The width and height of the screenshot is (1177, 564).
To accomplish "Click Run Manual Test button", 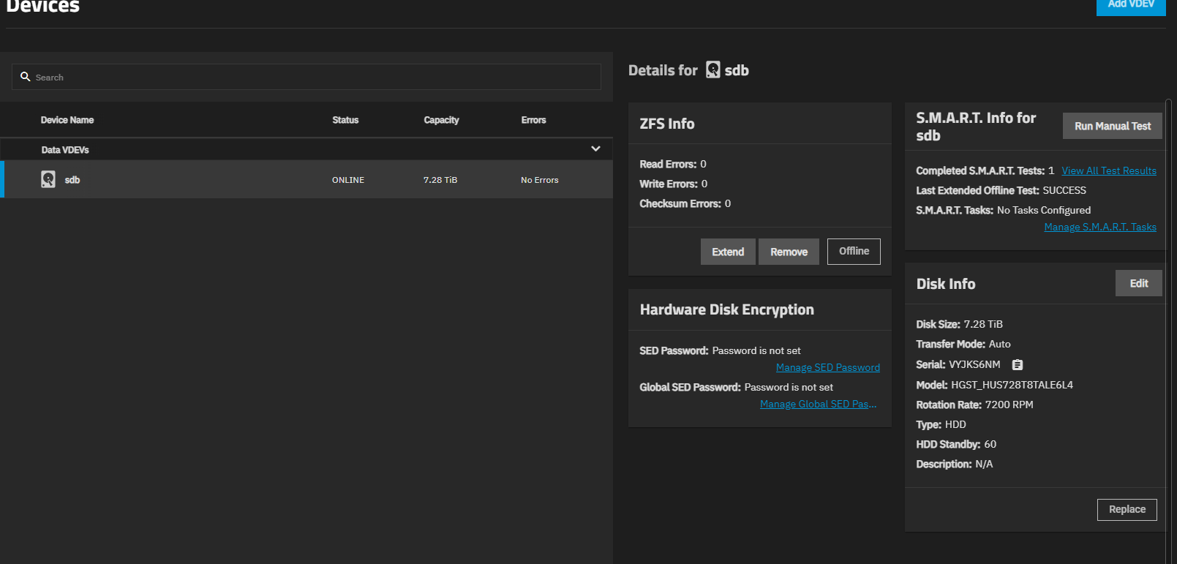I will [x=1113, y=126].
